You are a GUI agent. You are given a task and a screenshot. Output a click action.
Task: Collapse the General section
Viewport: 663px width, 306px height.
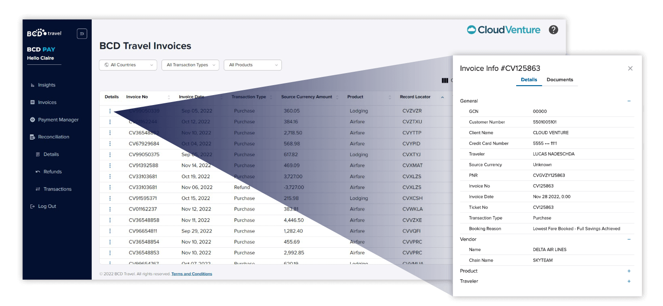coord(629,101)
